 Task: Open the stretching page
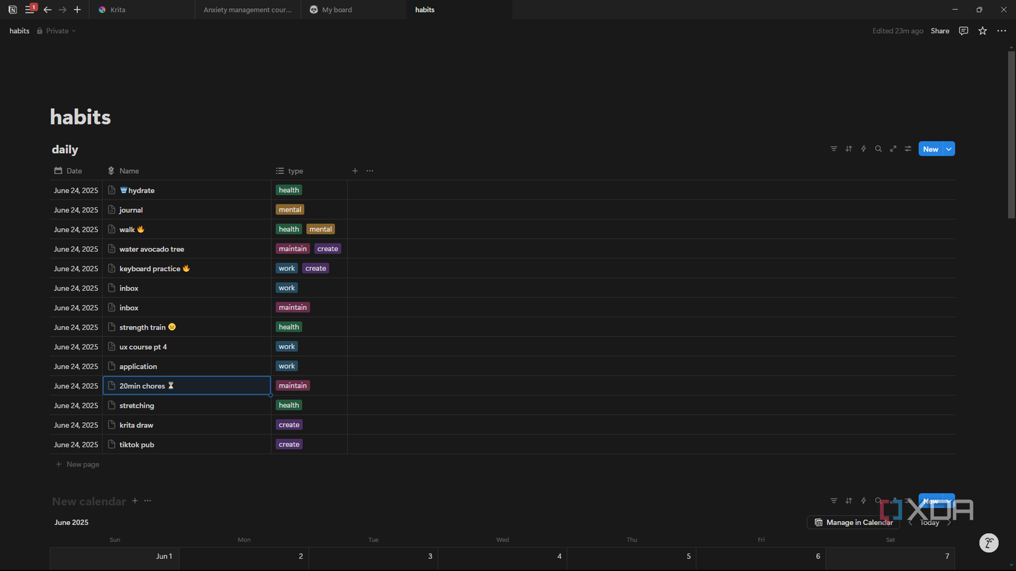[x=137, y=406]
